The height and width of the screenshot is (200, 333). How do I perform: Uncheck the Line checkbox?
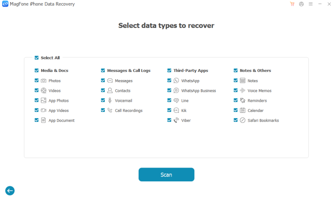(169, 100)
